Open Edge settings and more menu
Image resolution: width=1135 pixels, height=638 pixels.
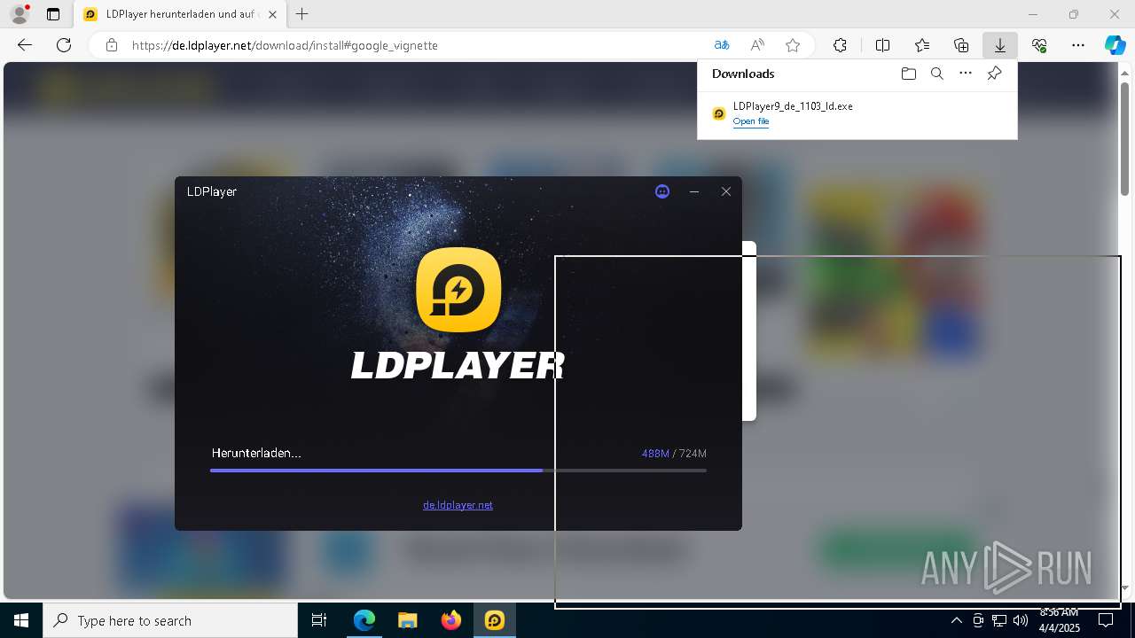tap(1078, 45)
